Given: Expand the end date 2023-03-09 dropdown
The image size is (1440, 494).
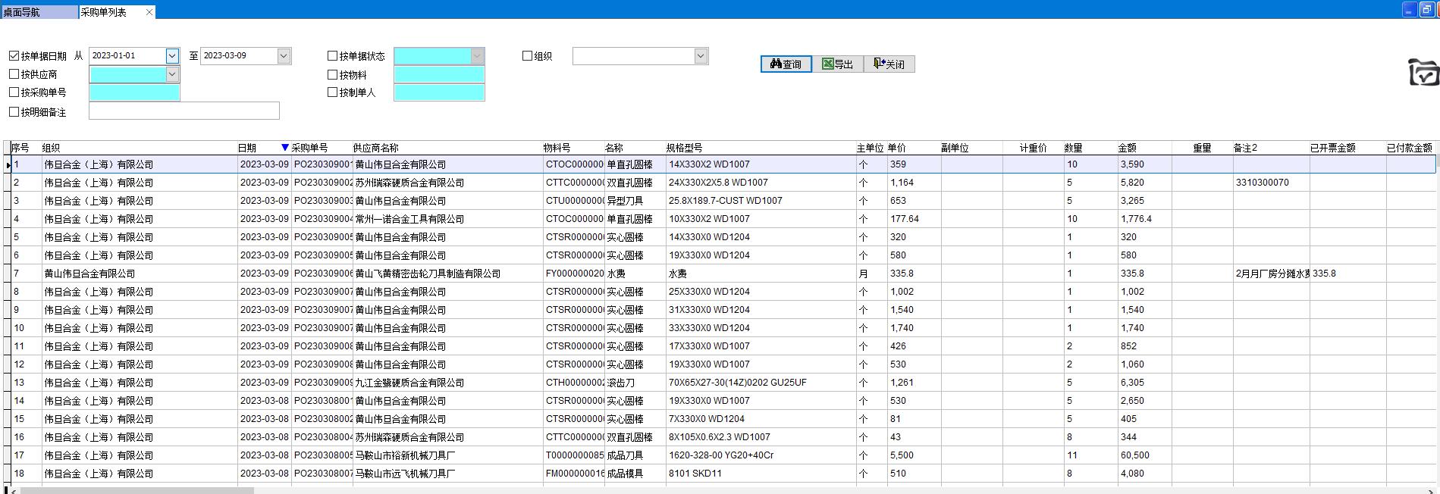Looking at the screenshot, I should tap(284, 56).
